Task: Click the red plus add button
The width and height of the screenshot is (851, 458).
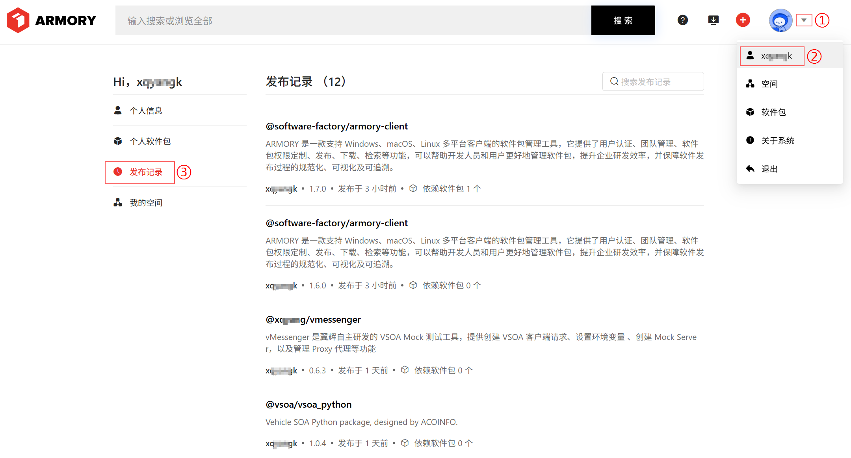Action: 743,20
